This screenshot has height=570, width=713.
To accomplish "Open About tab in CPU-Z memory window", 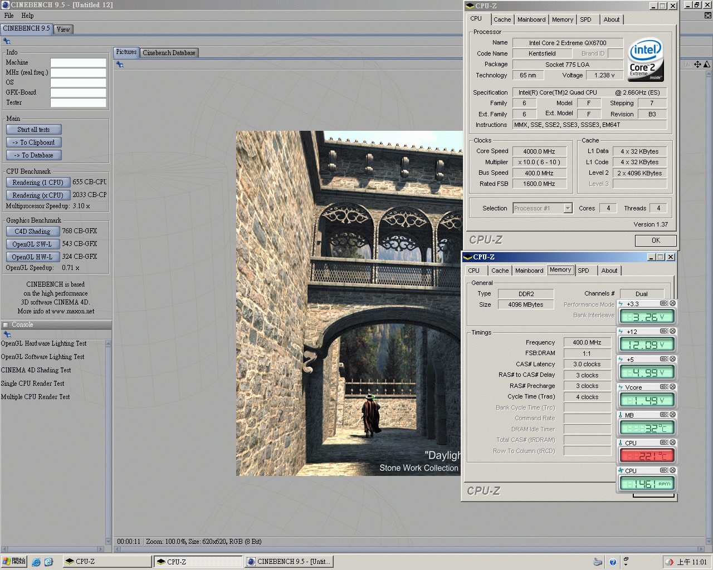I will [609, 271].
